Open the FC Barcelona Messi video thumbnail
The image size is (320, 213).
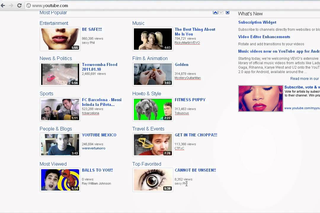(60, 109)
